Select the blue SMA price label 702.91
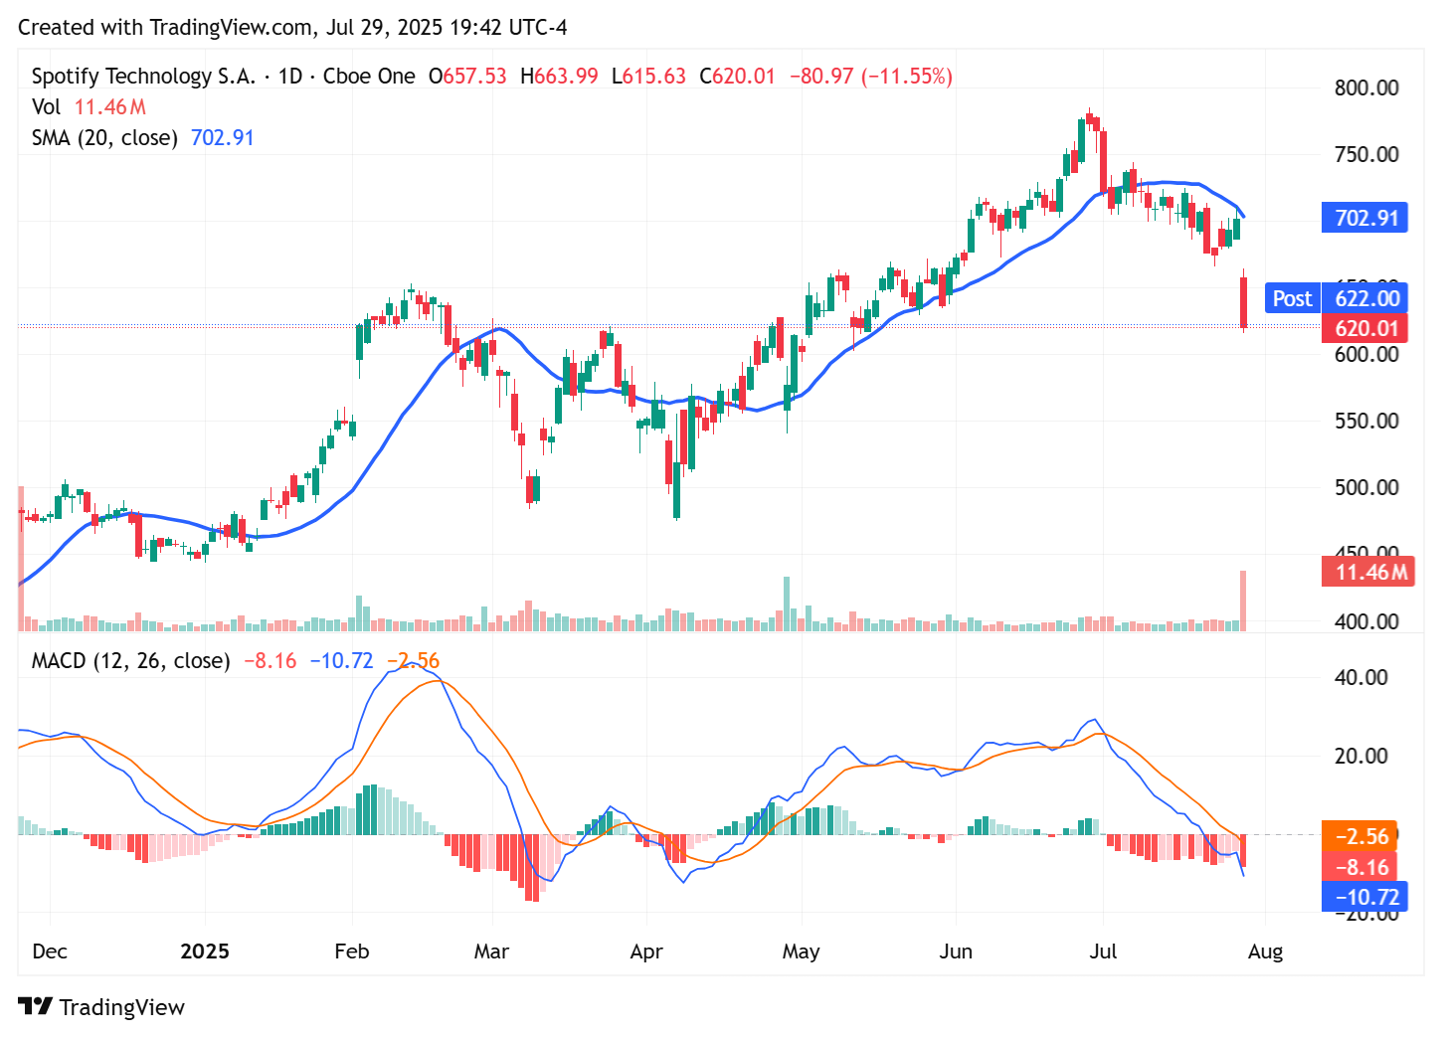 (x=1364, y=217)
